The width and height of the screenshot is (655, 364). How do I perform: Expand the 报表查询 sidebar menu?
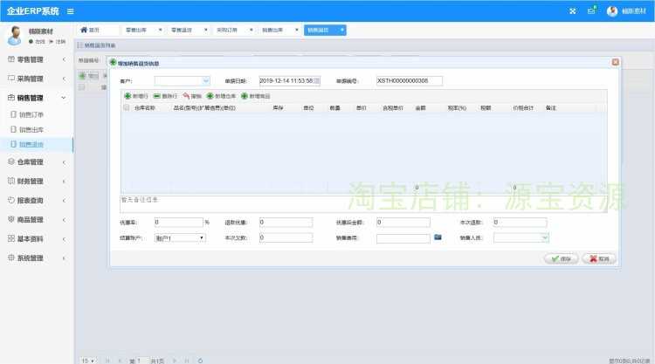click(x=37, y=201)
